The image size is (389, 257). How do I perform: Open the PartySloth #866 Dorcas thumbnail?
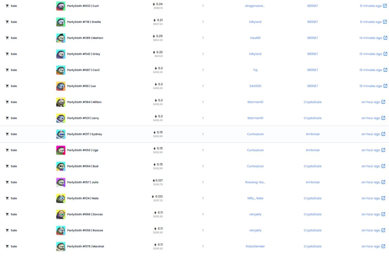61,214
